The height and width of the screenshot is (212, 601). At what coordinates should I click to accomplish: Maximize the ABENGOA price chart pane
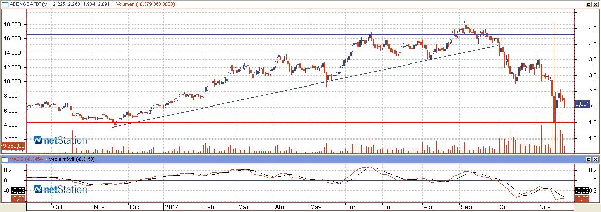pos(589,4)
